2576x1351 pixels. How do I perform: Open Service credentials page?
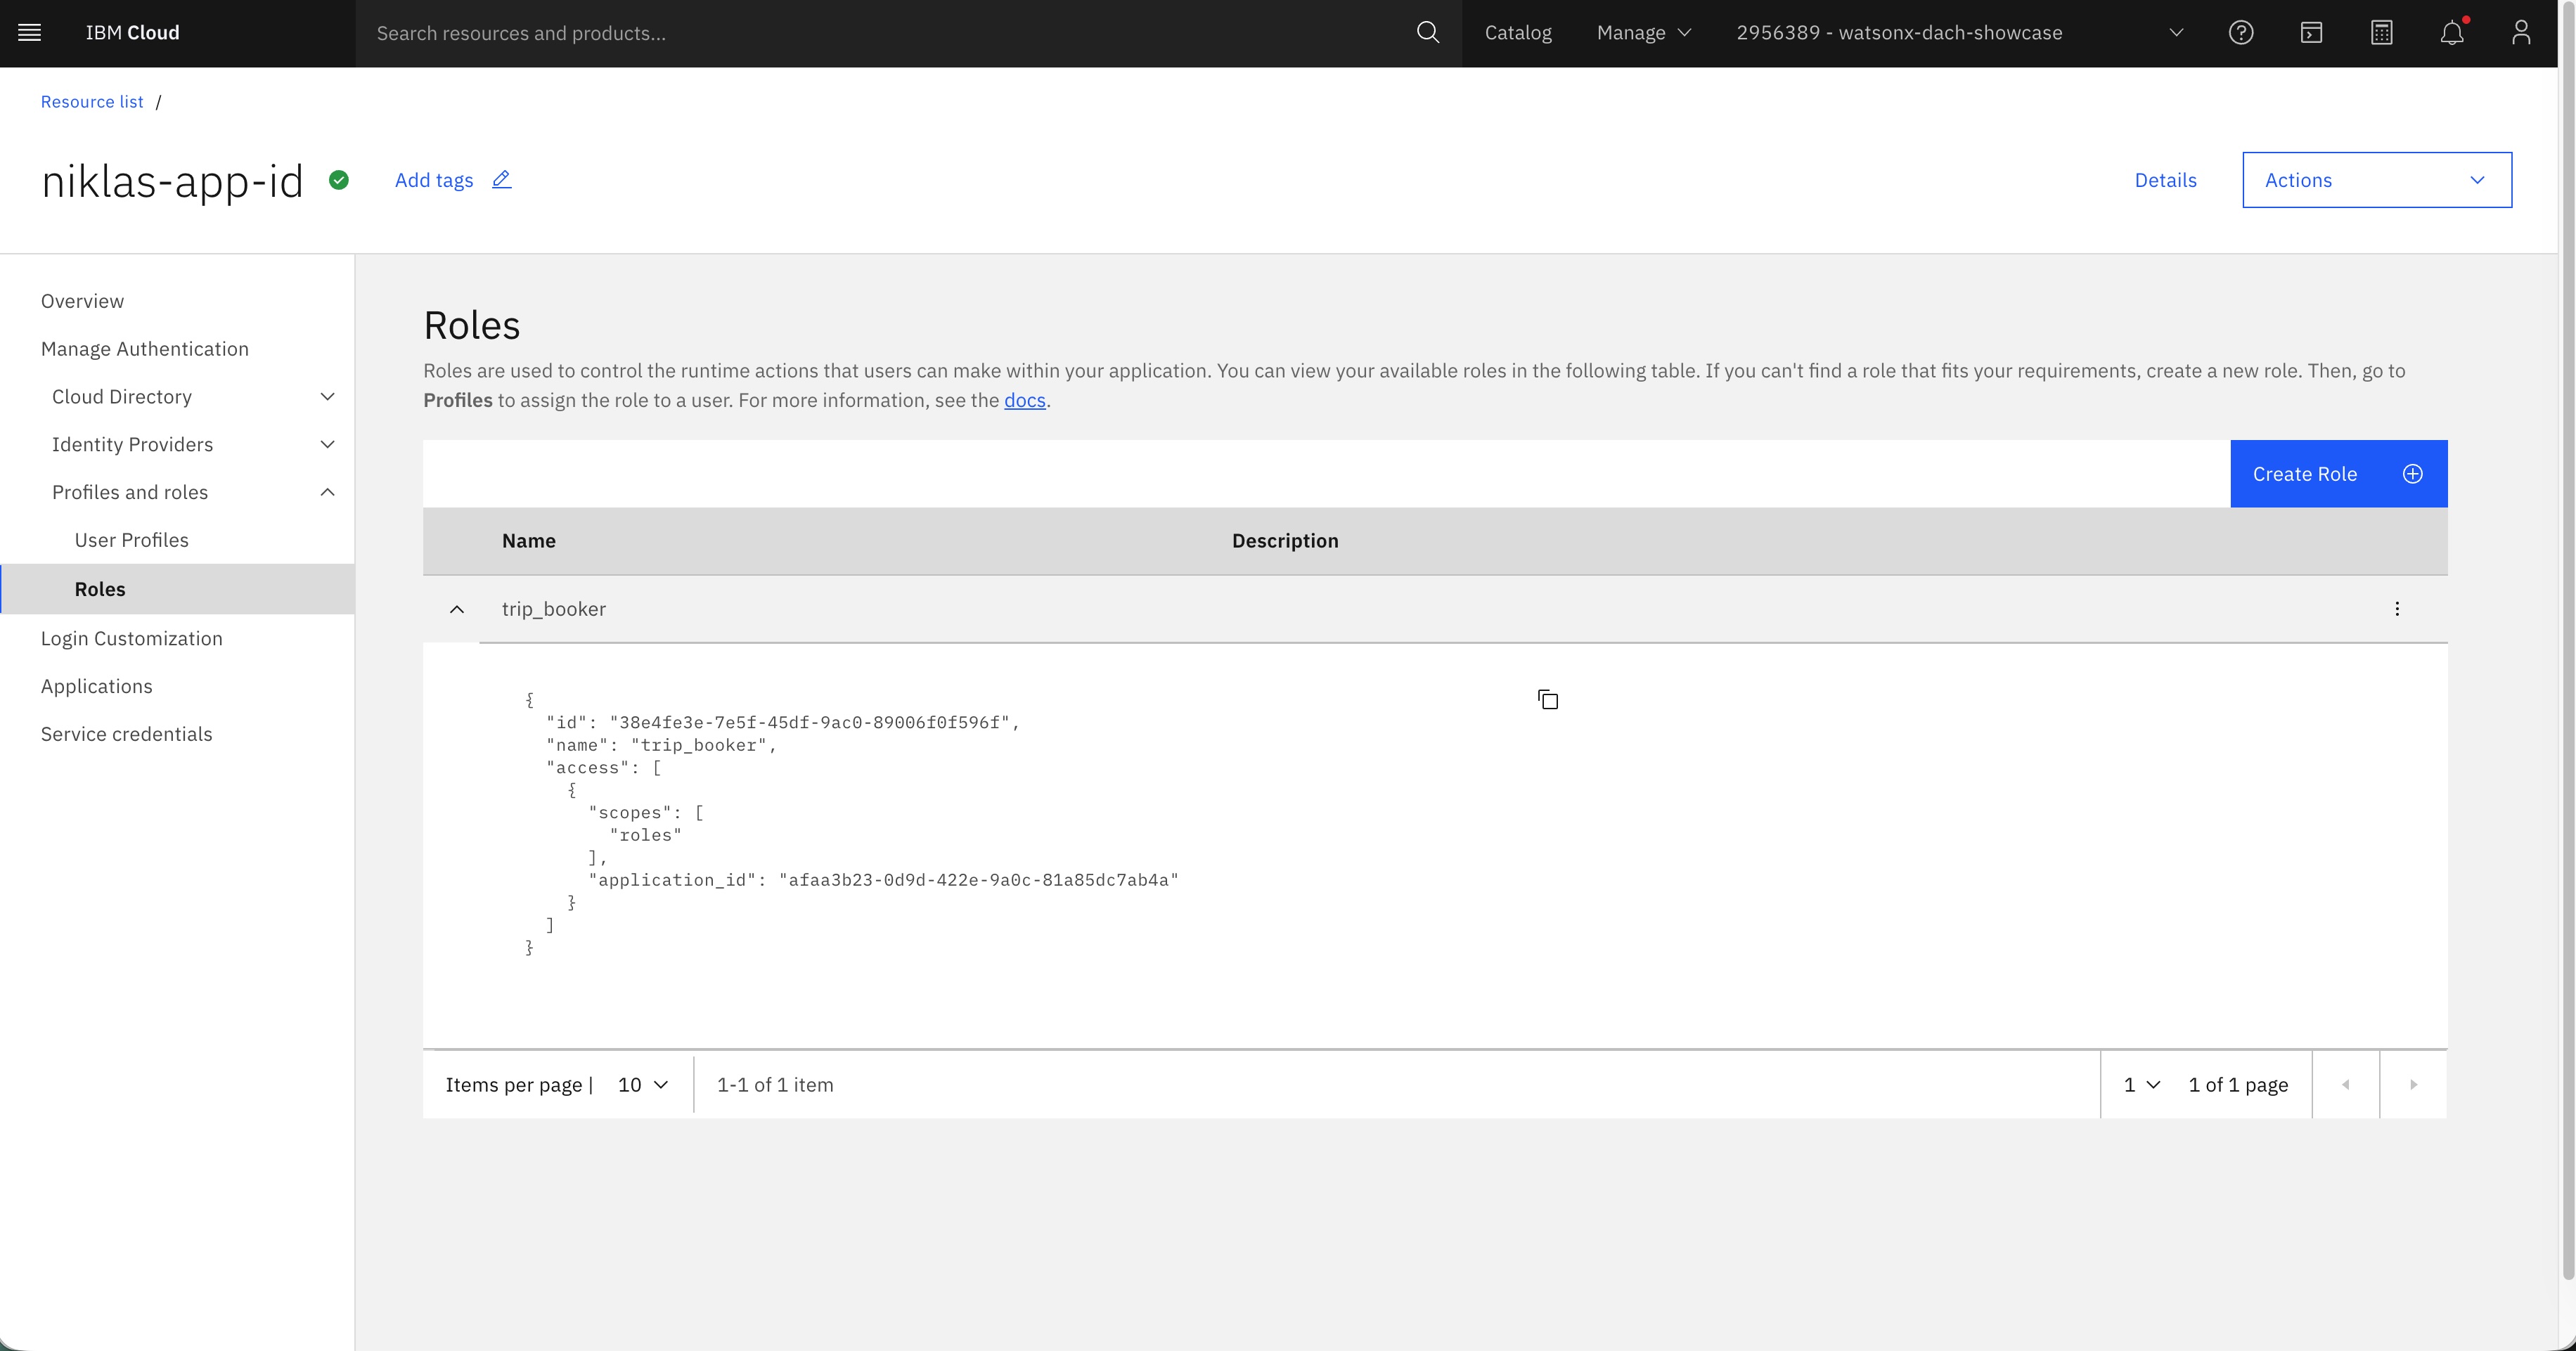[127, 734]
